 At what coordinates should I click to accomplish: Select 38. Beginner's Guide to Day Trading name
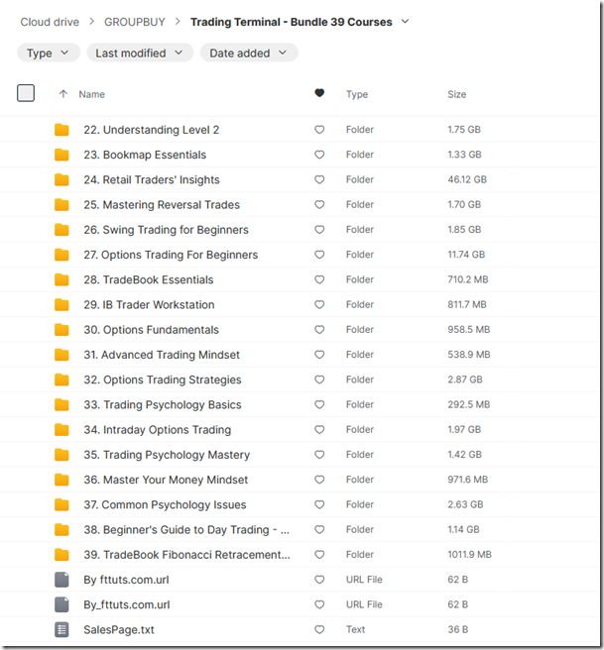186,530
